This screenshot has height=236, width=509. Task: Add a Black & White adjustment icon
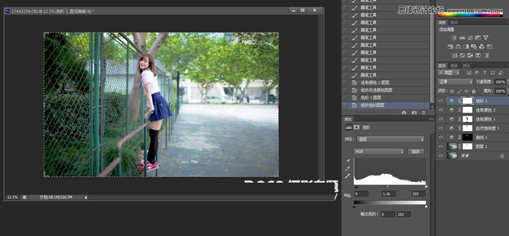click(466, 46)
